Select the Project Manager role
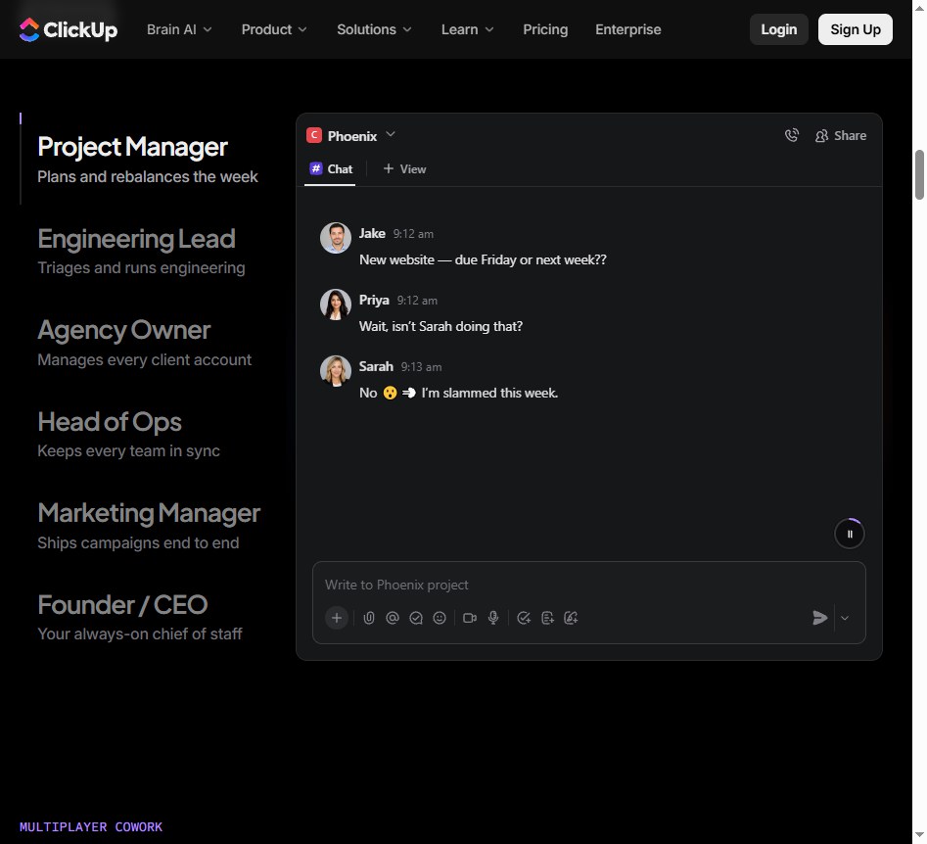The width and height of the screenshot is (927, 844). [x=148, y=159]
